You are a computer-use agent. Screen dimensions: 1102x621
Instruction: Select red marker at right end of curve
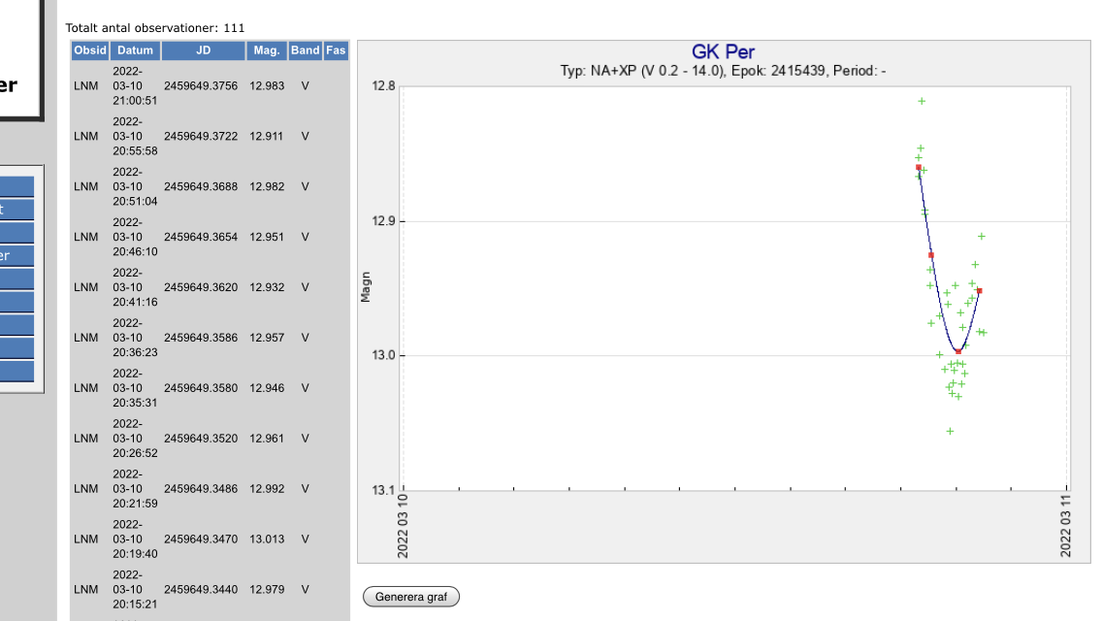click(980, 290)
